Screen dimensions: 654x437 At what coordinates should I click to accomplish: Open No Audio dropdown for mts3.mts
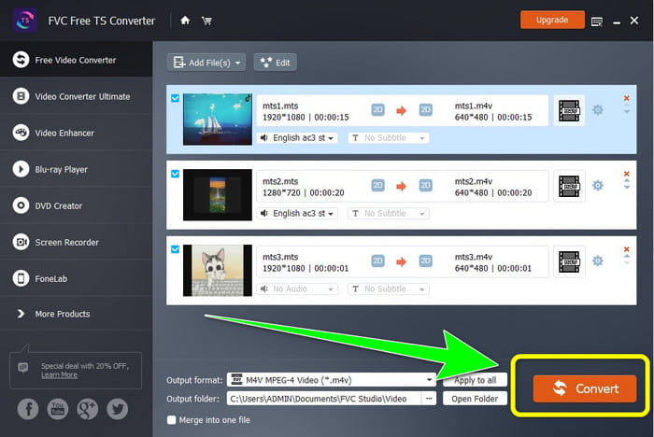[x=298, y=289]
